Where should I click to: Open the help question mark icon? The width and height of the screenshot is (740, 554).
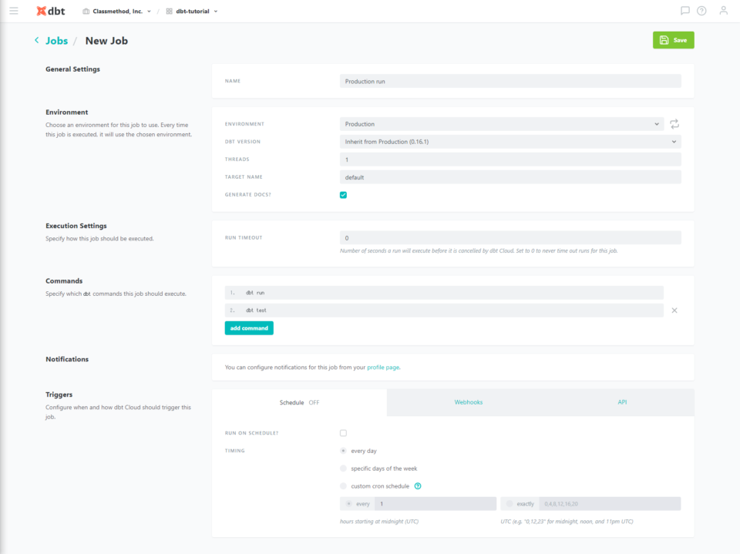701,11
